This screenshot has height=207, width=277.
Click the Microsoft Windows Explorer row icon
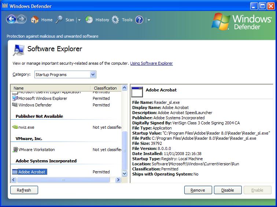[x=15, y=98]
